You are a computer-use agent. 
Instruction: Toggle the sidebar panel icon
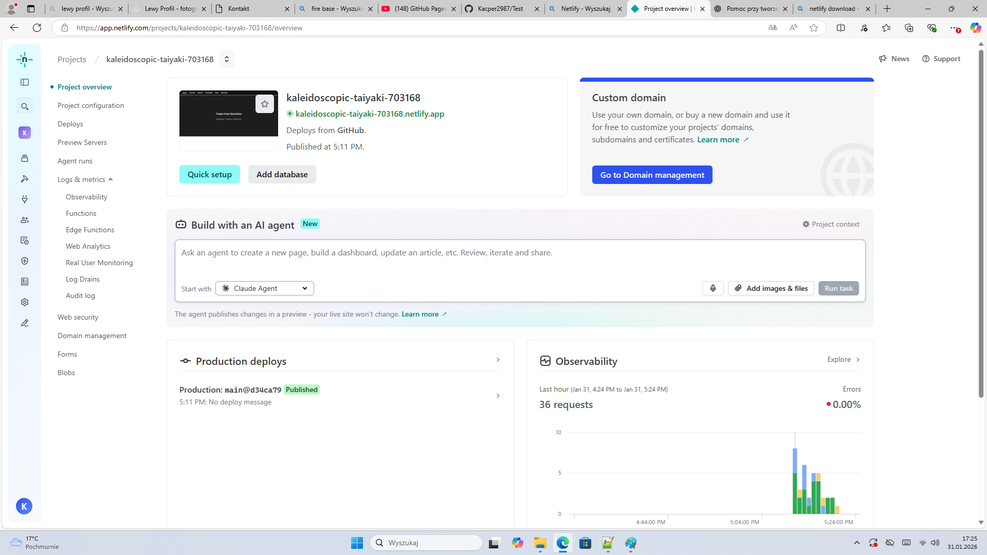click(25, 82)
